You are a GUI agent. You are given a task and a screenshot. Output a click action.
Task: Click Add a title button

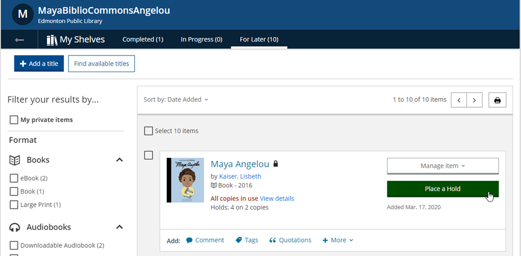click(39, 63)
